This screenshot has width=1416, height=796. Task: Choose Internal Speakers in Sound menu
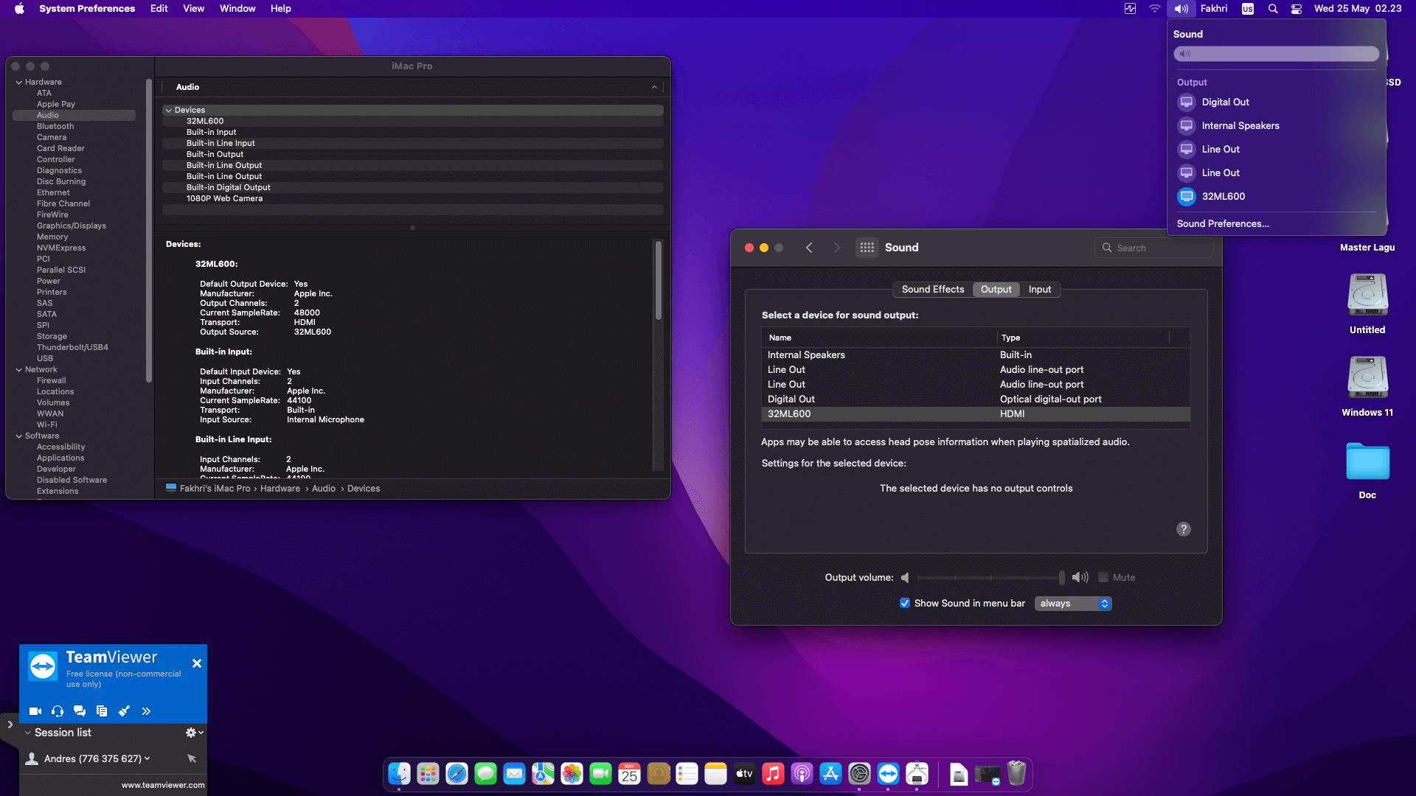point(1276,126)
